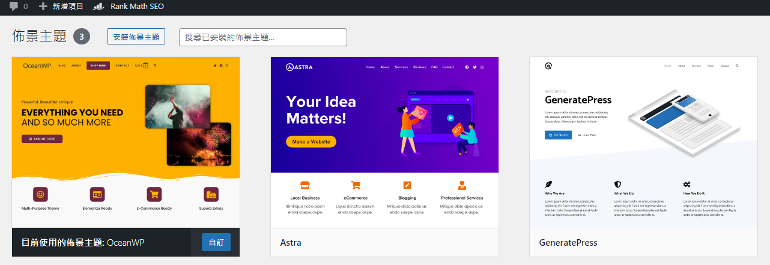Click Services link in Astra preview nav
The width and height of the screenshot is (770, 265).
[401, 67]
